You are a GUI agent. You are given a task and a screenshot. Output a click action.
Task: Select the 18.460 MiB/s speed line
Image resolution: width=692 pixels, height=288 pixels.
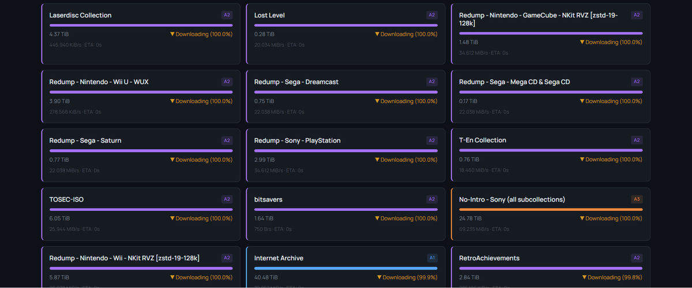click(484, 170)
